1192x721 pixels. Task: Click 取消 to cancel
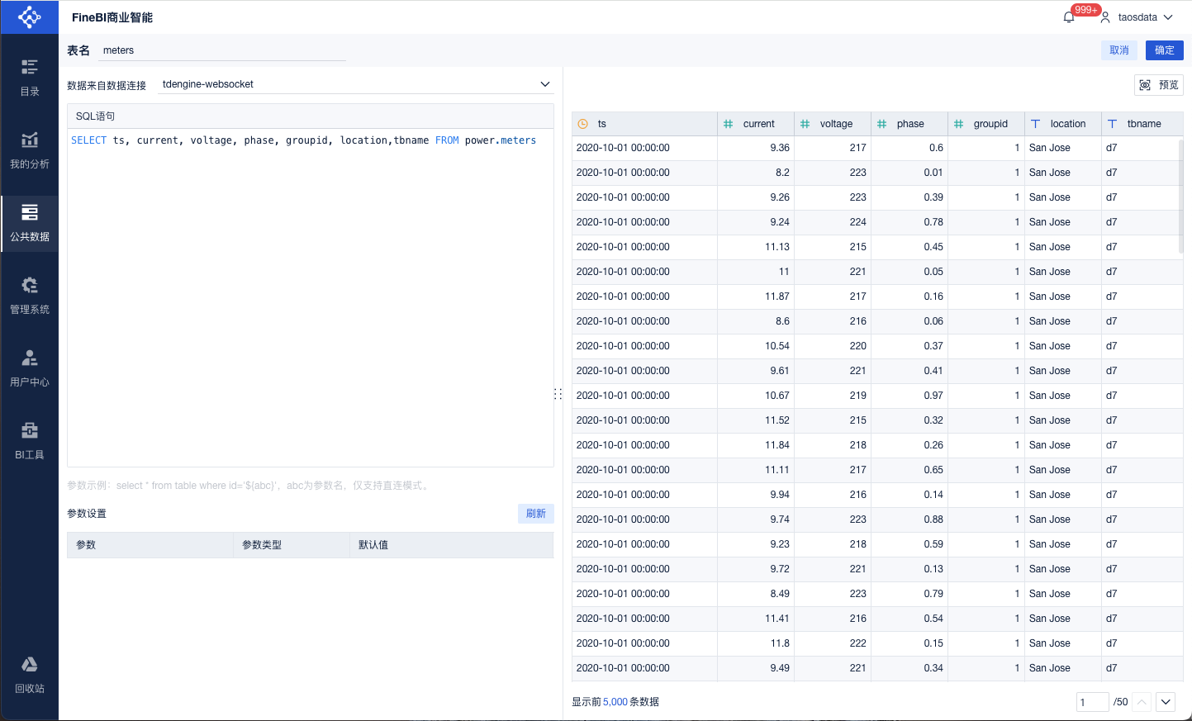click(1118, 50)
